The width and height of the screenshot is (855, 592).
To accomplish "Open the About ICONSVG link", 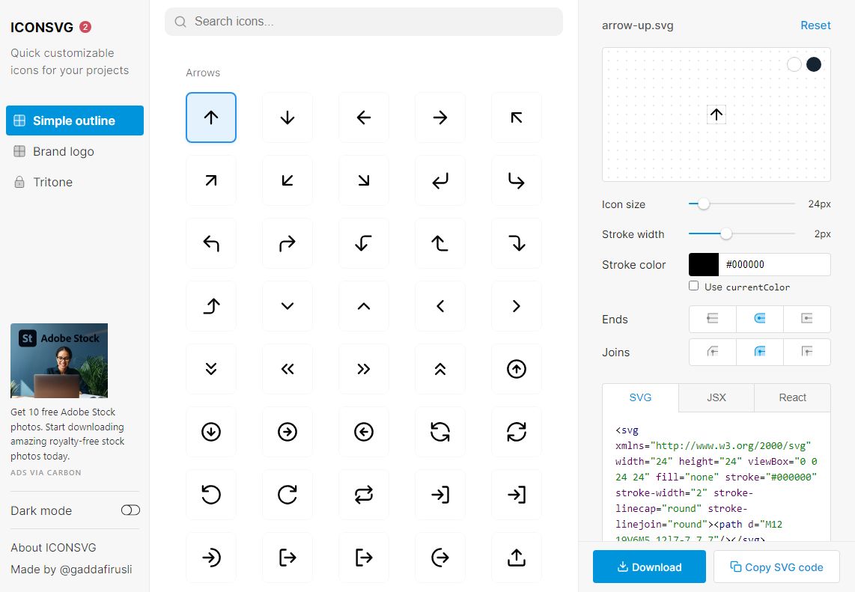I will 53,547.
